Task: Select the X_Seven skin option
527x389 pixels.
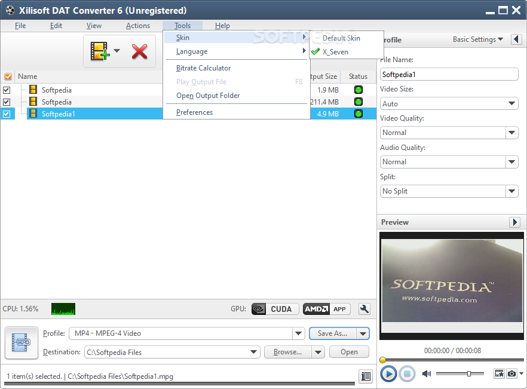Action: [x=346, y=52]
